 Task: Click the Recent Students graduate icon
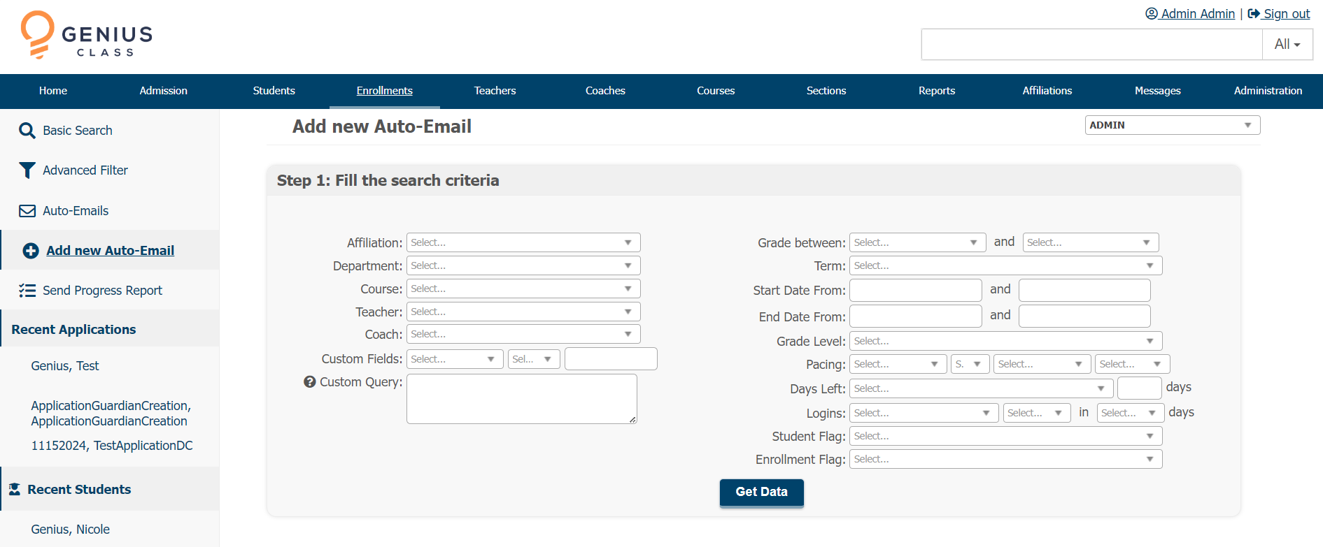[15, 490]
